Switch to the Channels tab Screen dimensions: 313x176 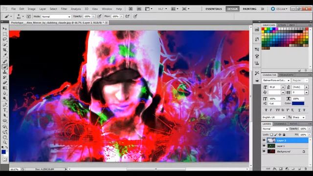click(280, 124)
